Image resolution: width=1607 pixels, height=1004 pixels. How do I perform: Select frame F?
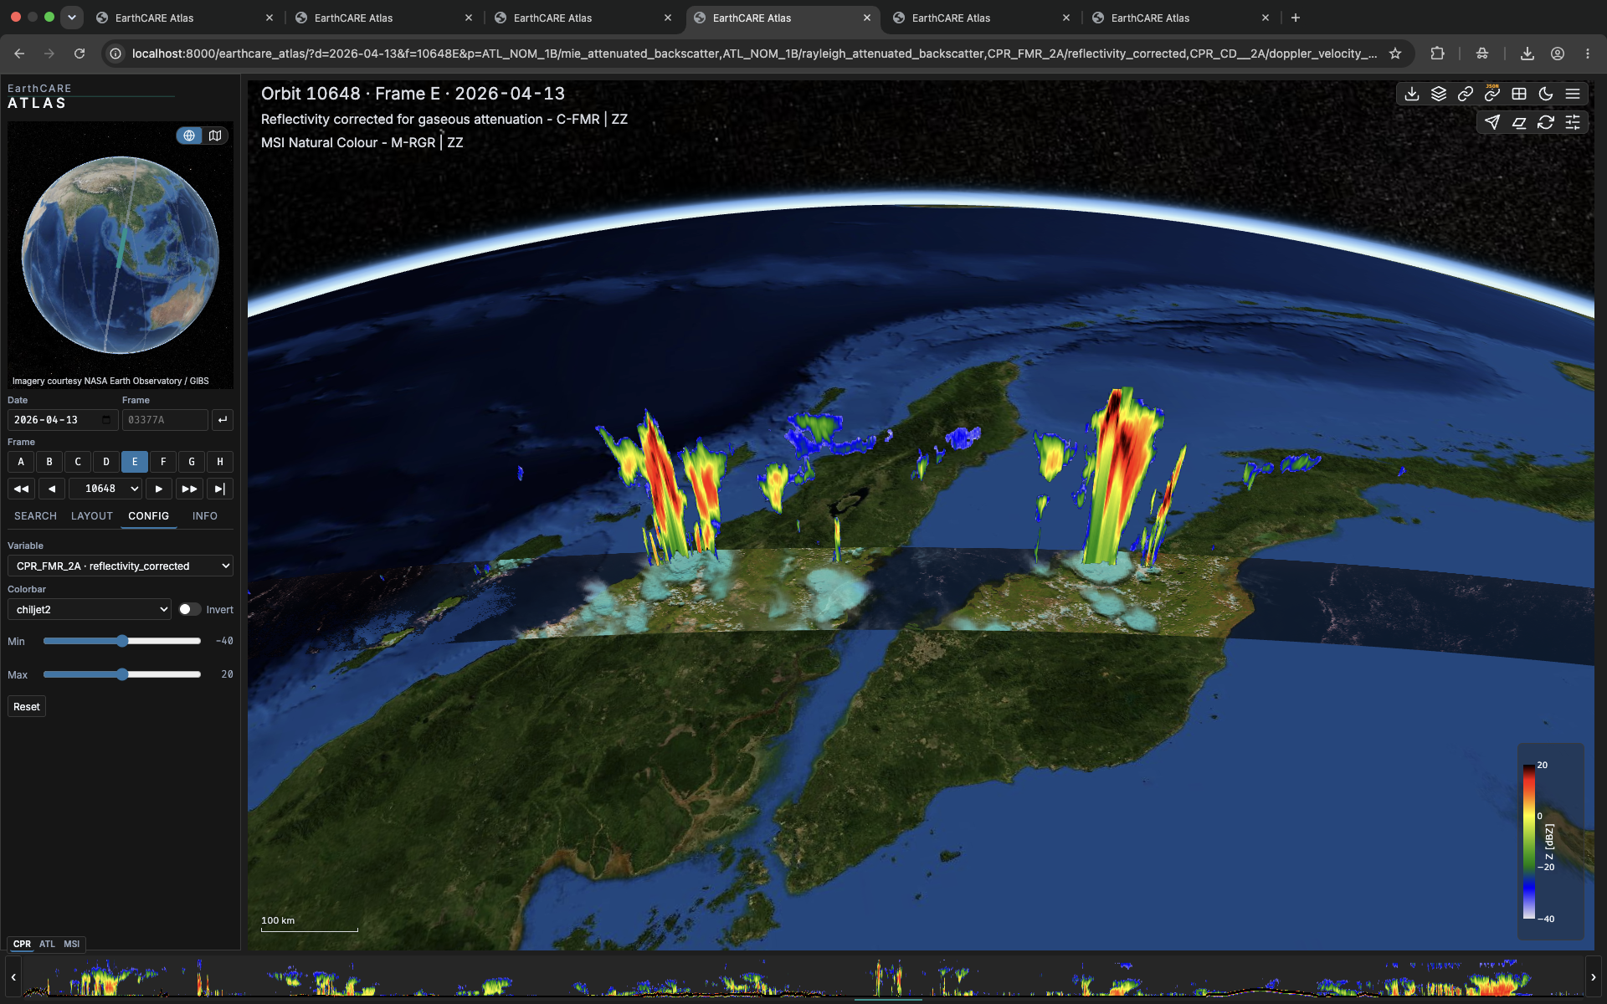pyautogui.click(x=163, y=462)
